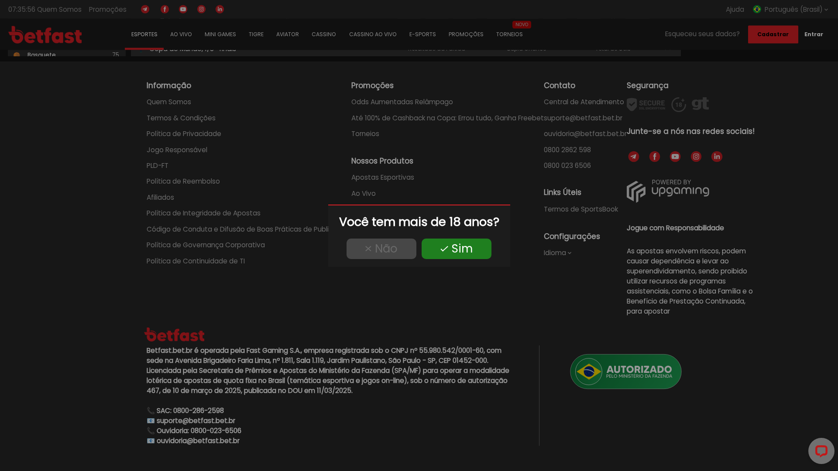Open the PROMOÇÕES navigation tab
The image size is (838, 471).
(466, 34)
